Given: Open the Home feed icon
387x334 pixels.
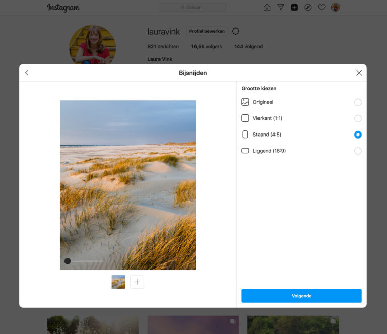Looking at the screenshot, I should (x=267, y=8).
